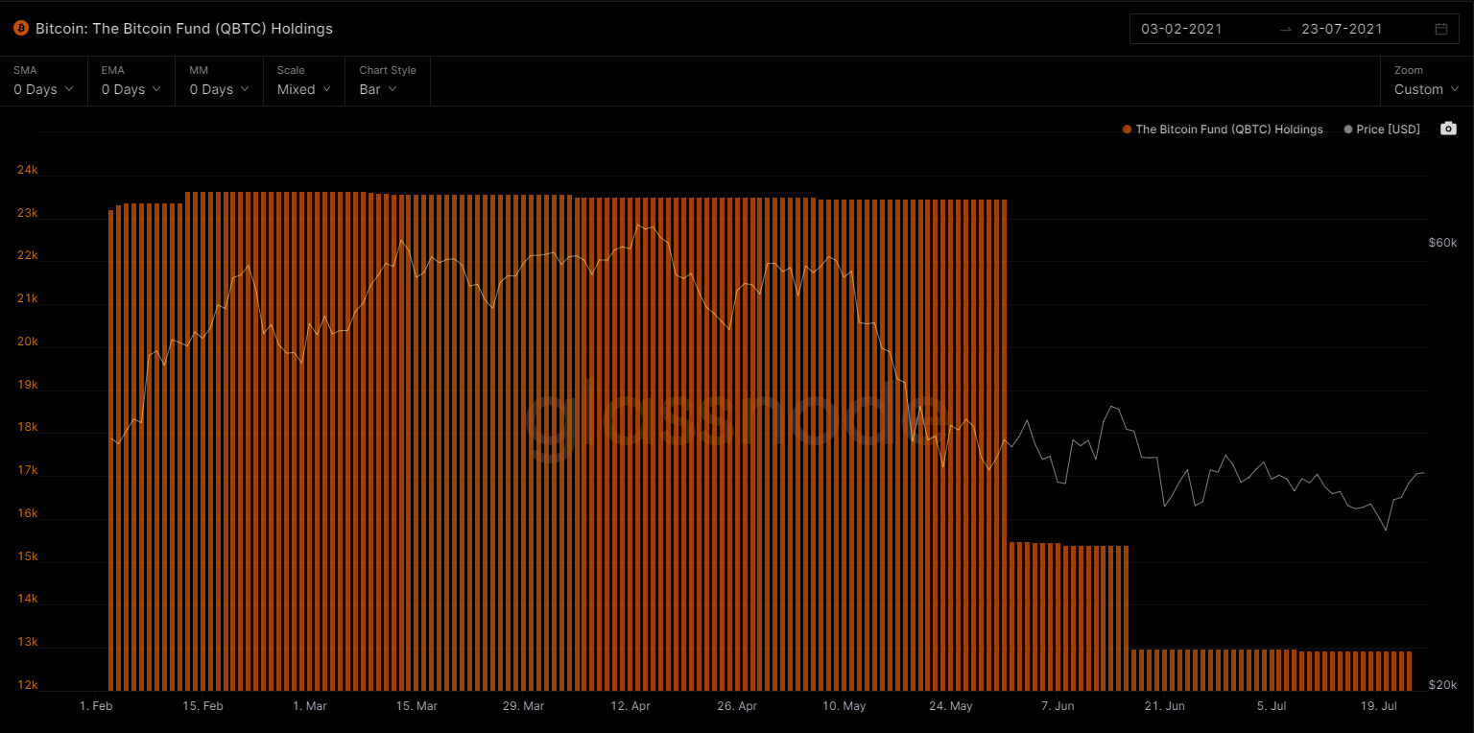1474x733 pixels.
Task: Click the 19. Jul x-axis label
Action: point(1378,706)
